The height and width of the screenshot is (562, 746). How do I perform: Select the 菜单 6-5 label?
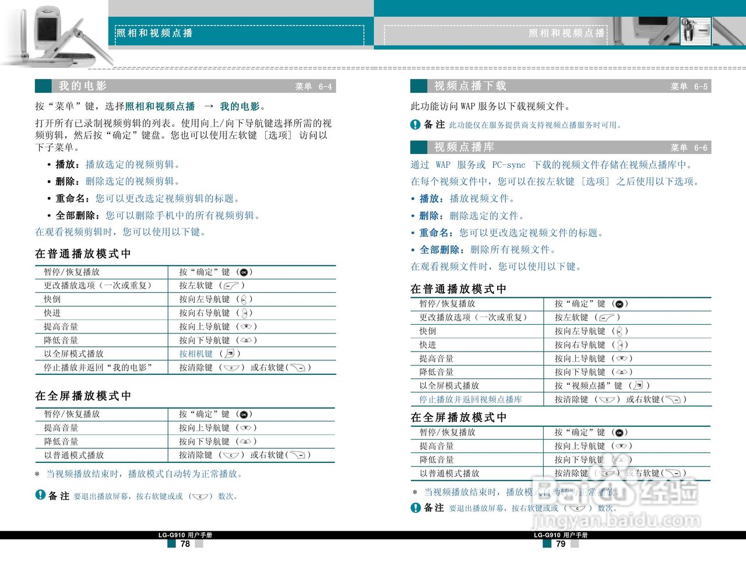[x=689, y=87]
